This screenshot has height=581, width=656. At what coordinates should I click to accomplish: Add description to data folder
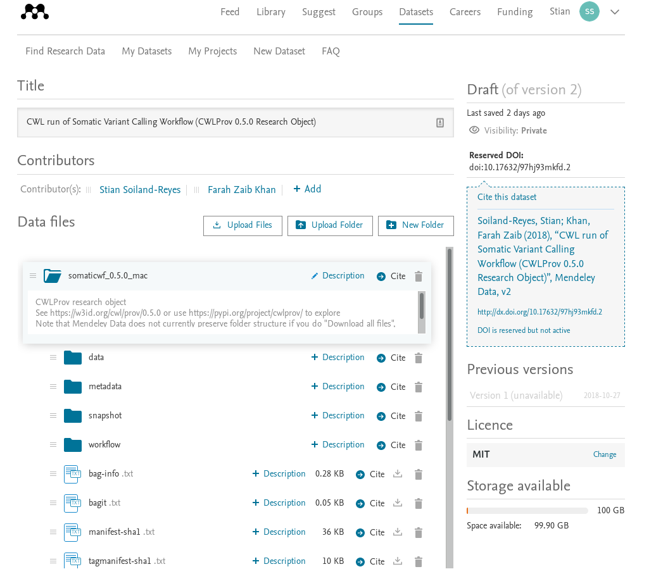coord(337,357)
